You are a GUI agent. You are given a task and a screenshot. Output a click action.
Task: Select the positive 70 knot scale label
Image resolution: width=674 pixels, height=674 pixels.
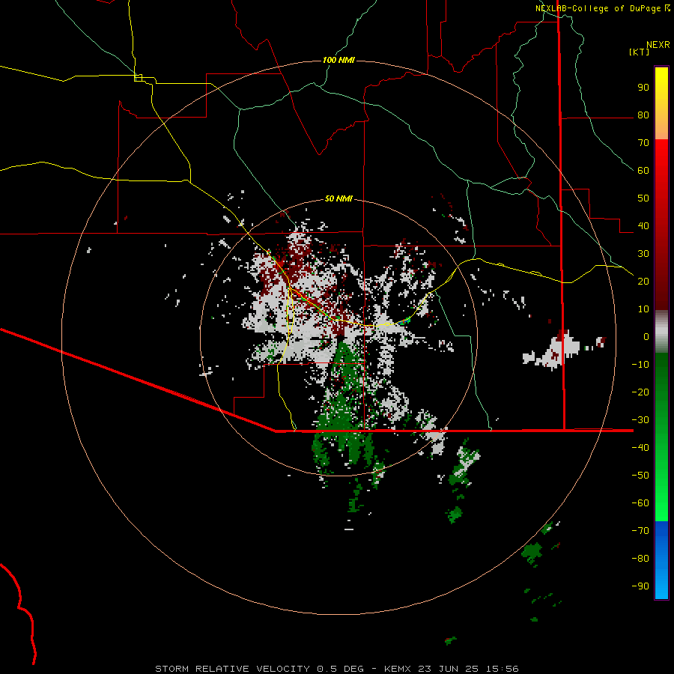click(x=643, y=143)
